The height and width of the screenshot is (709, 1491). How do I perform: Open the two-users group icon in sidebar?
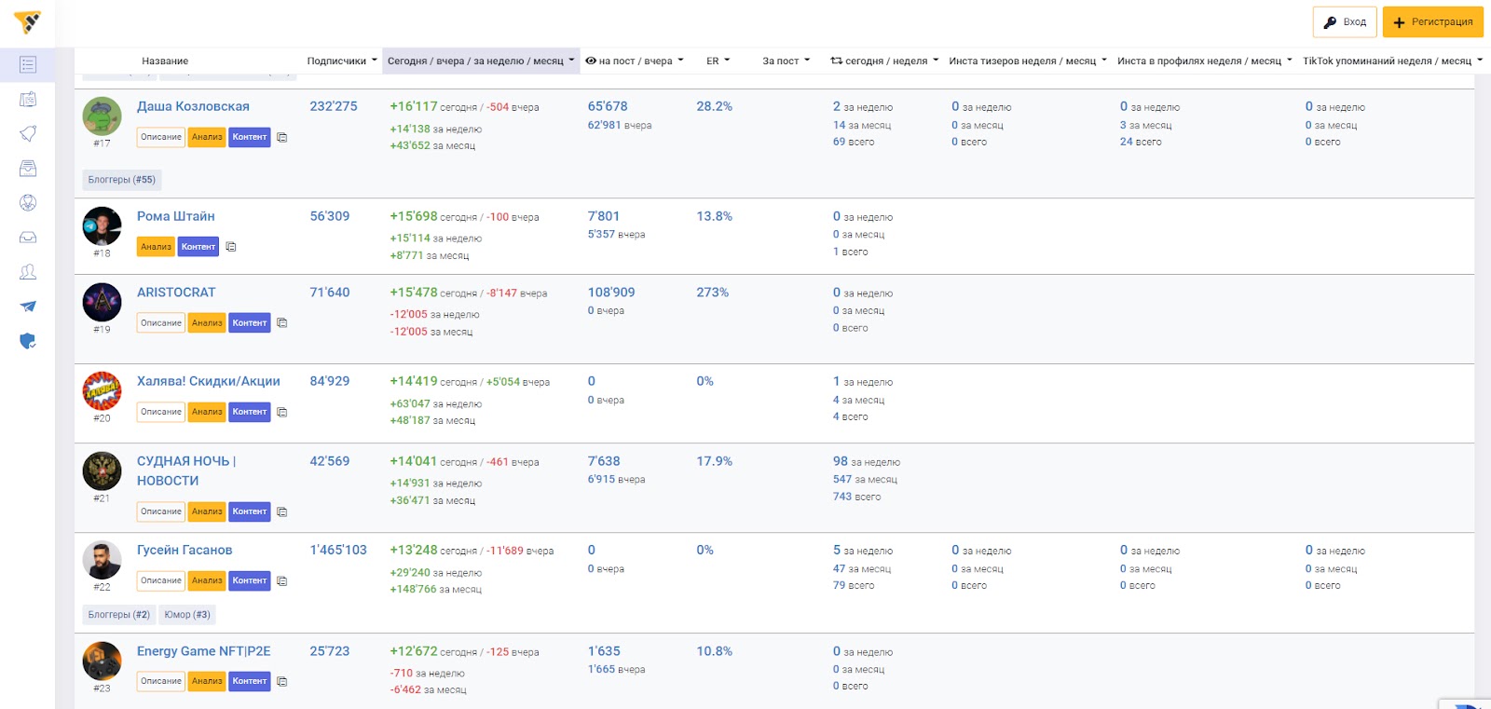pos(28,272)
